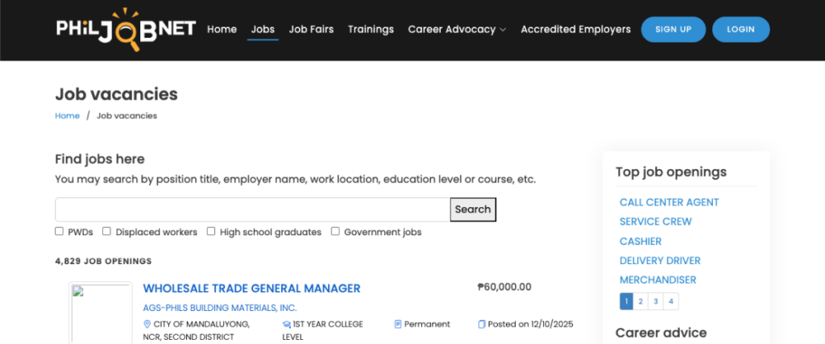Click the LOGIN button
825x344 pixels.
pyautogui.click(x=740, y=29)
